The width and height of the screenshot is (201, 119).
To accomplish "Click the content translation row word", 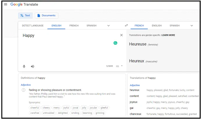I will tap(134, 96).
